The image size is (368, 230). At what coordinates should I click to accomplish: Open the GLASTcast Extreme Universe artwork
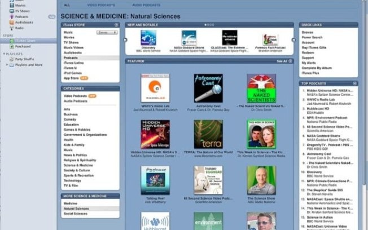click(x=230, y=38)
